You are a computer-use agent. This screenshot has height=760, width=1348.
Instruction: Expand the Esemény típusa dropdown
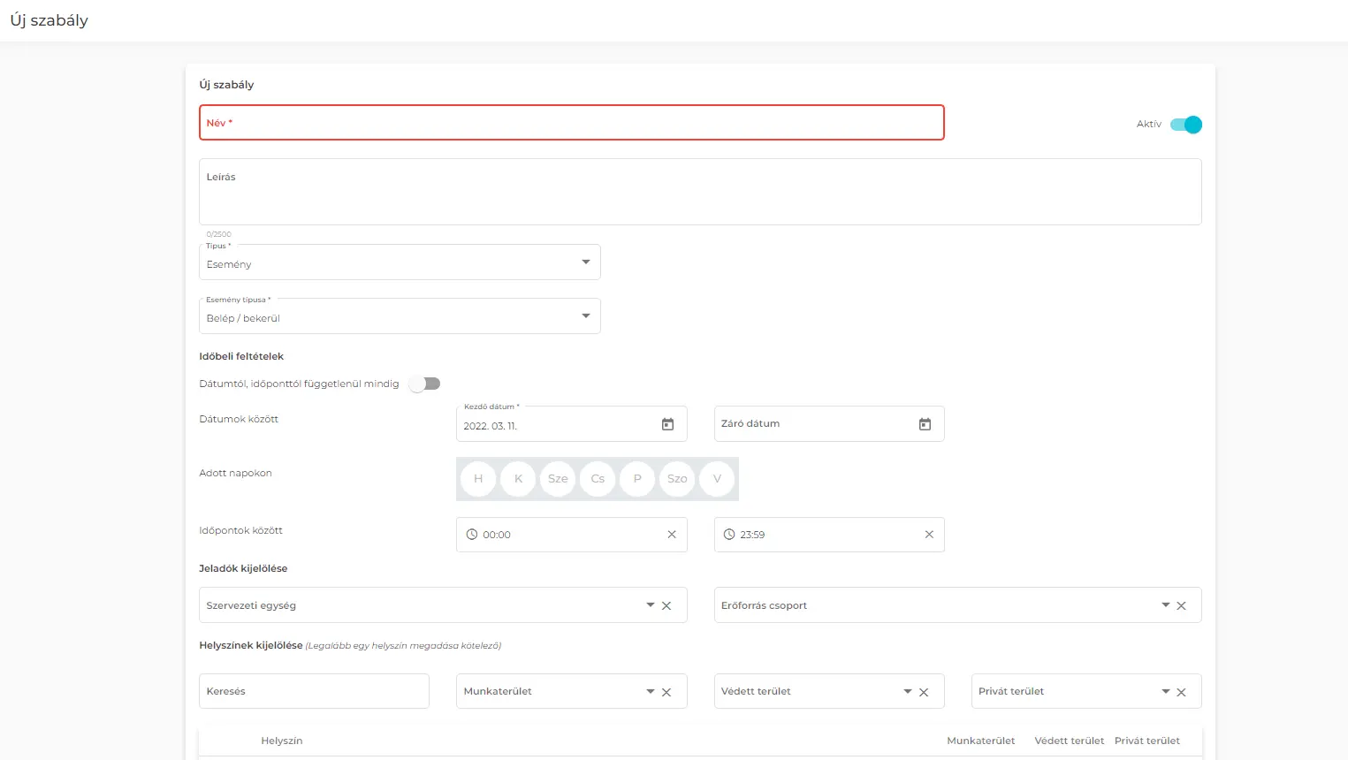point(400,317)
